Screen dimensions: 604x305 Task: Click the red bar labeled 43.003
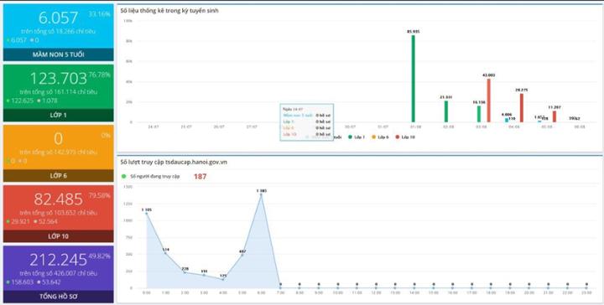(489, 101)
